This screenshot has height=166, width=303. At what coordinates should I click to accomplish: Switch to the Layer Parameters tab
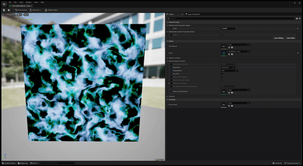pyautogui.click(x=193, y=14)
